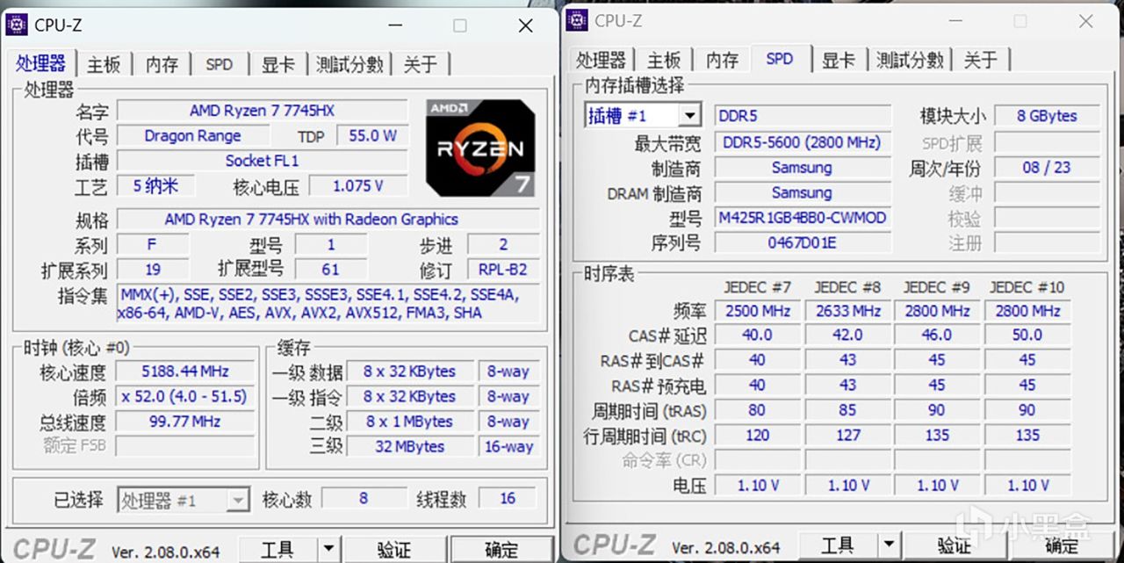Click the 扩展型号 value 61
The image size is (1124, 563).
click(x=331, y=270)
